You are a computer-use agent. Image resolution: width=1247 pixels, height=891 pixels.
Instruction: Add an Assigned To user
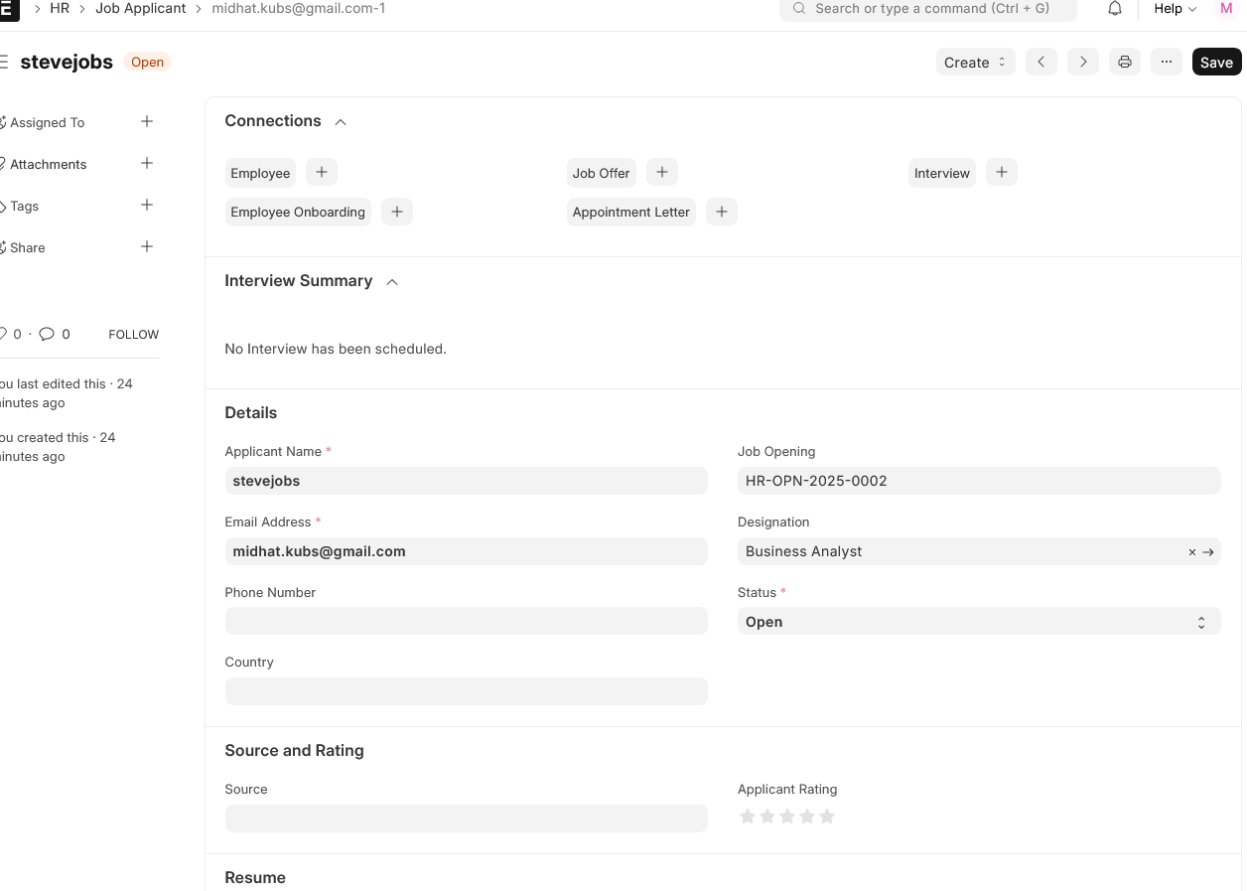coord(147,121)
